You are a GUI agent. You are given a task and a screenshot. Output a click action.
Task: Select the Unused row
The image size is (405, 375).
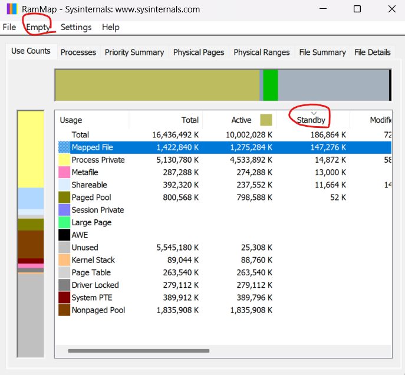point(223,248)
